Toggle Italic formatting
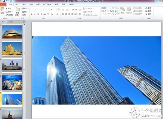Screen dimensions: 163x119 tap(35, 14)
